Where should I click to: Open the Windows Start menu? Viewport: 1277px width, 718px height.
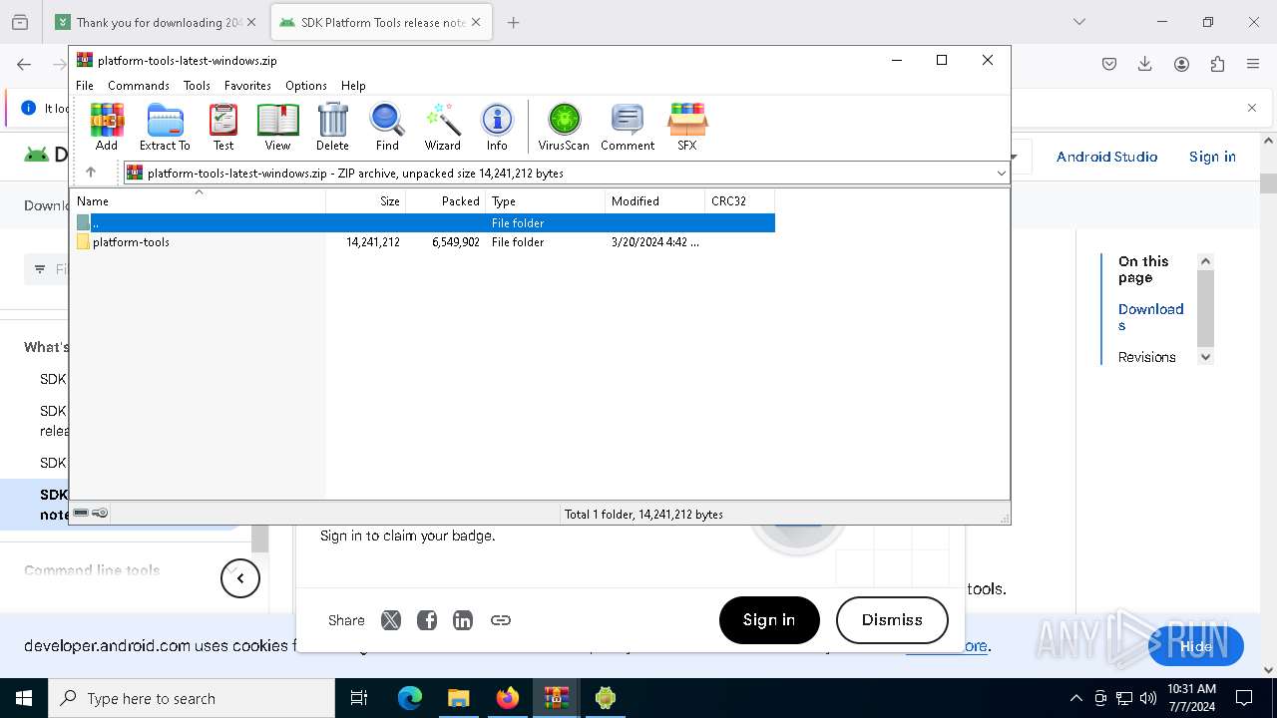click(x=24, y=698)
